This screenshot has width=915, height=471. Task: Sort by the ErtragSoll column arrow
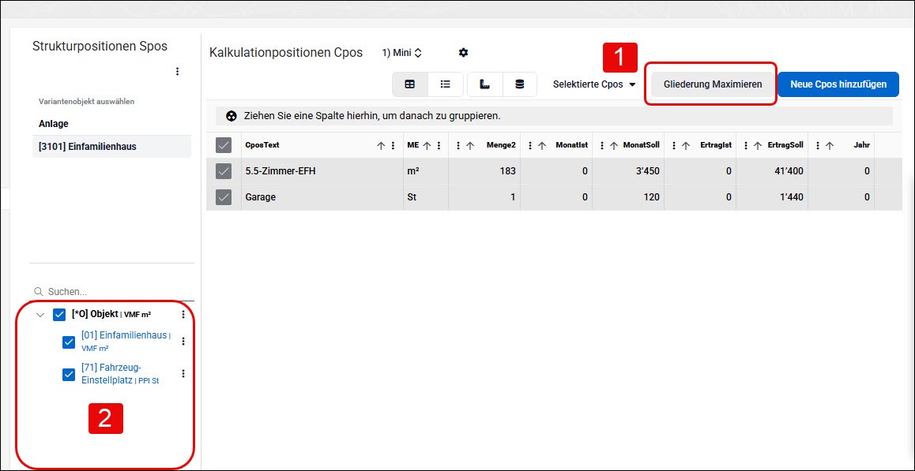point(758,146)
